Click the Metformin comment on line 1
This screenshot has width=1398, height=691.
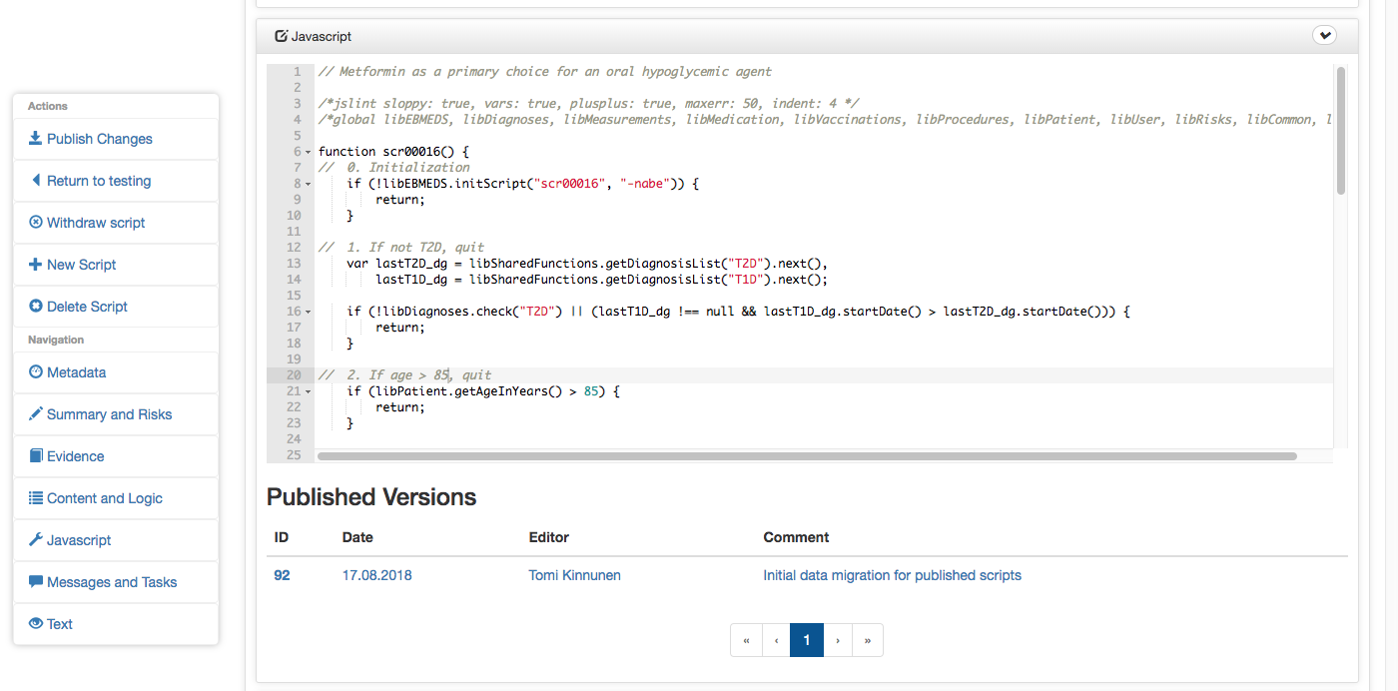click(x=545, y=72)
